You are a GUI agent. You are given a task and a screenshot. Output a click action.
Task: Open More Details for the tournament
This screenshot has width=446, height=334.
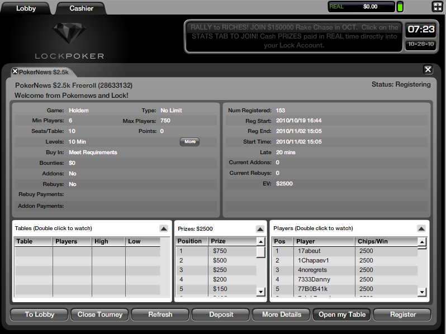(282, 314)
